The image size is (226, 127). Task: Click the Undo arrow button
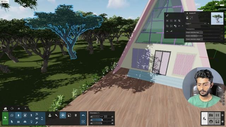(83, 115)
